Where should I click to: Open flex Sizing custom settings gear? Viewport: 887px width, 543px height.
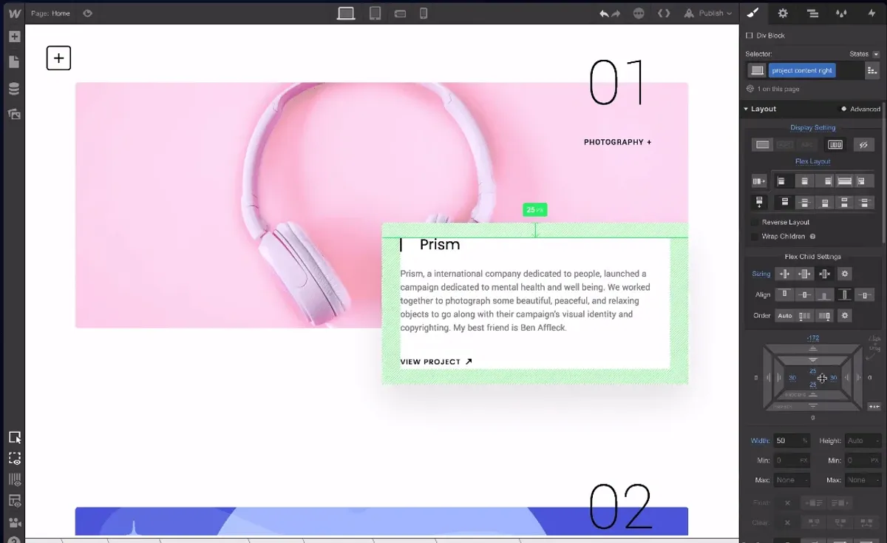pyautogui.click(x=846, y=274)
